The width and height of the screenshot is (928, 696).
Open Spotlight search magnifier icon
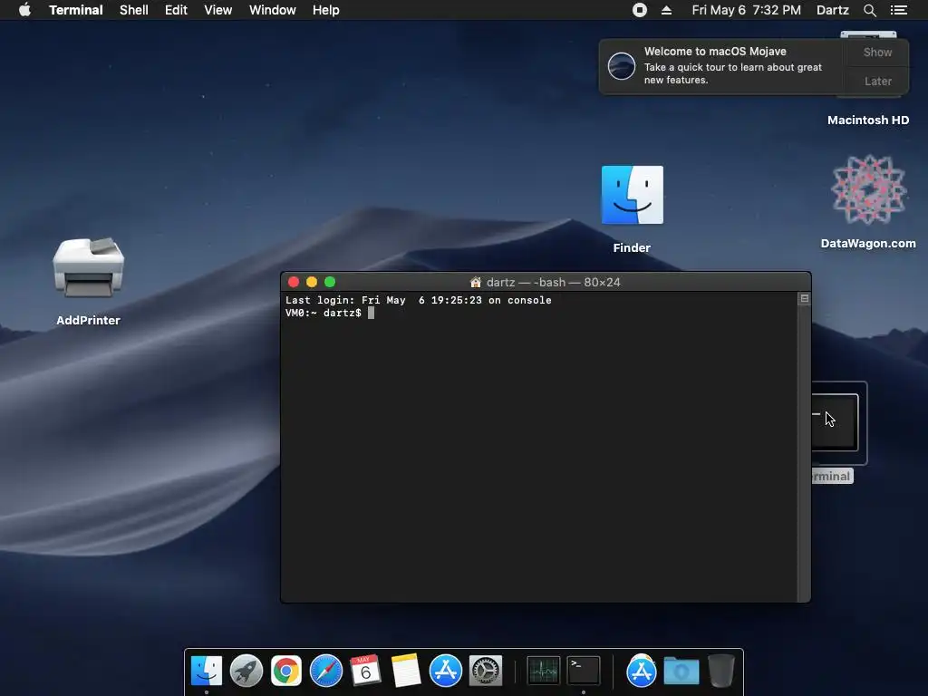click(869, 10)
